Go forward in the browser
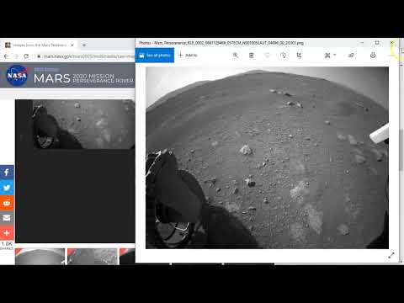 pos(16,56)
